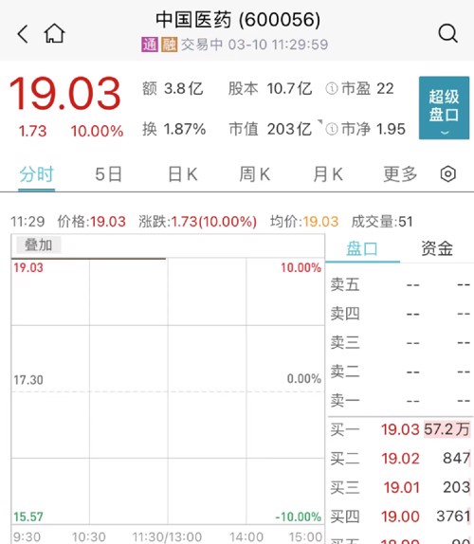Switch to the 日K tab

[183, 174]
